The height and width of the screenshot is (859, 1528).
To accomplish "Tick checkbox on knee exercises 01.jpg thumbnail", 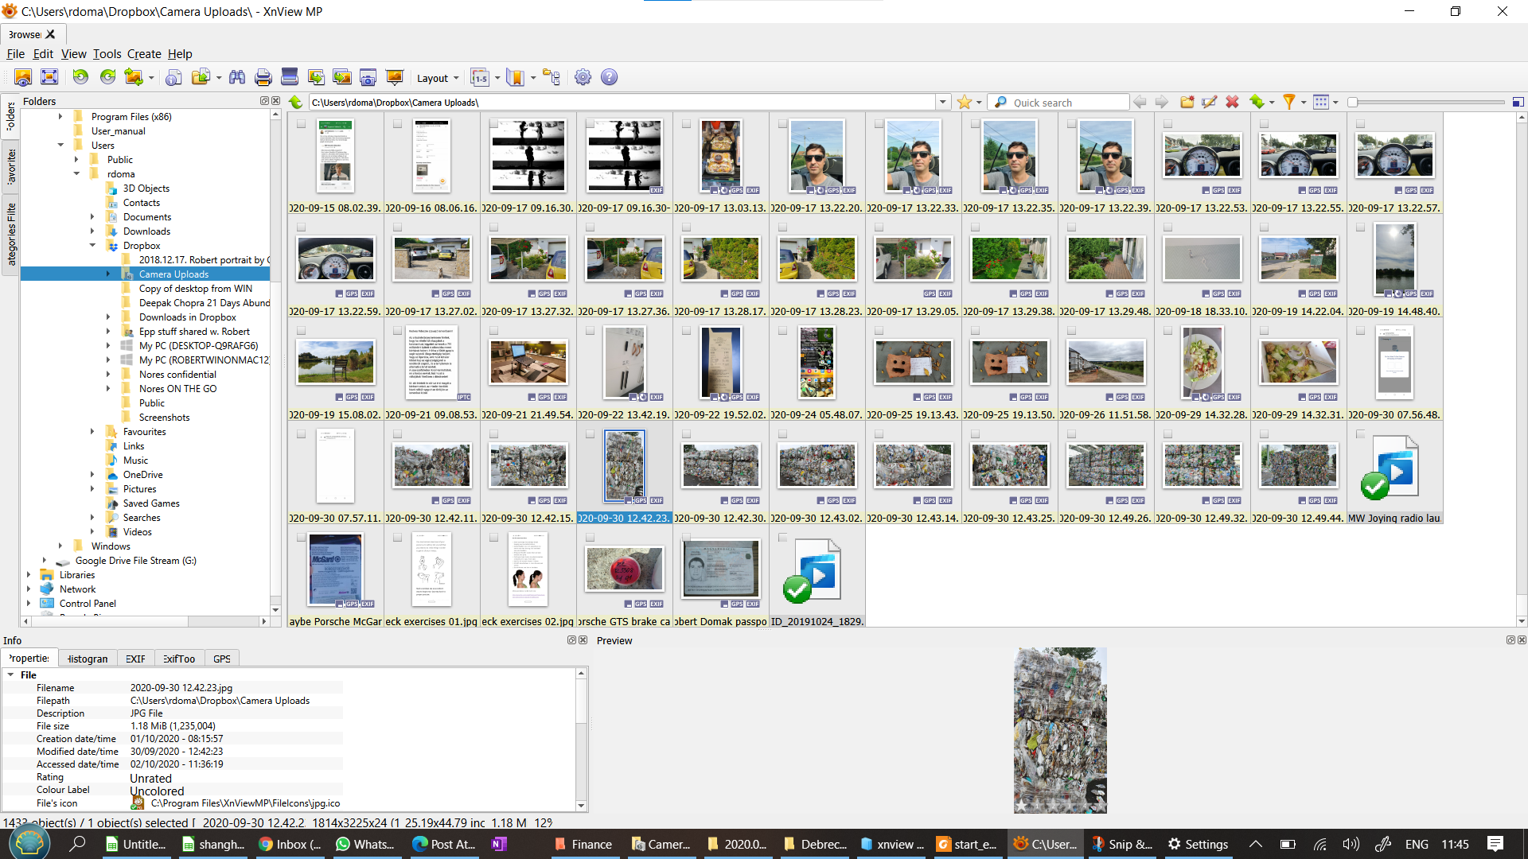I will click(397, 538).
